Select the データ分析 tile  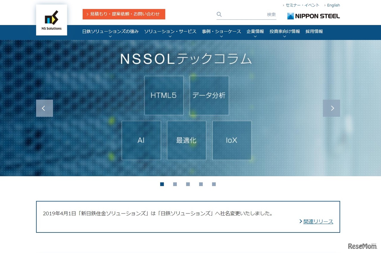pyautogui.click(x=209, y=95)
